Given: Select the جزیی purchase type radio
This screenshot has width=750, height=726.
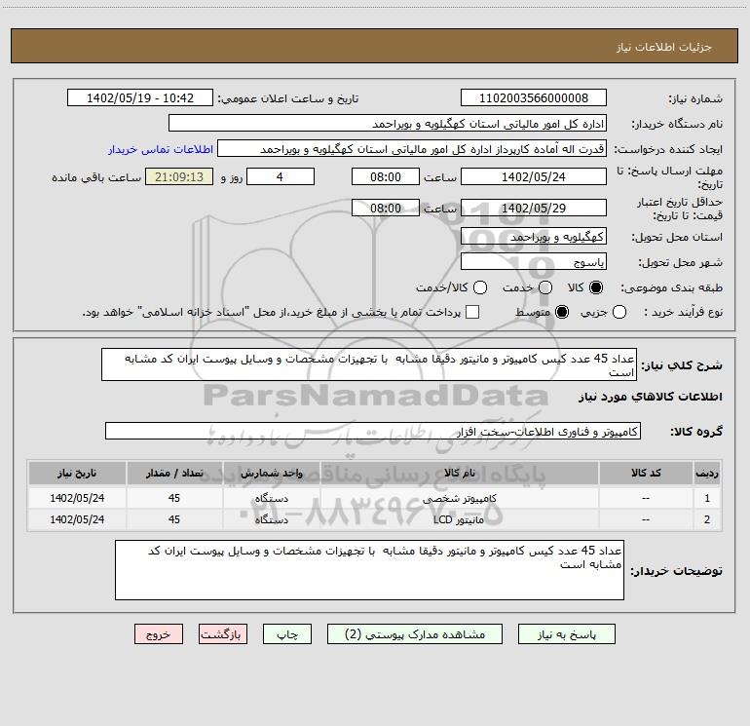Looking at the screenshot, I should point(619,312).
